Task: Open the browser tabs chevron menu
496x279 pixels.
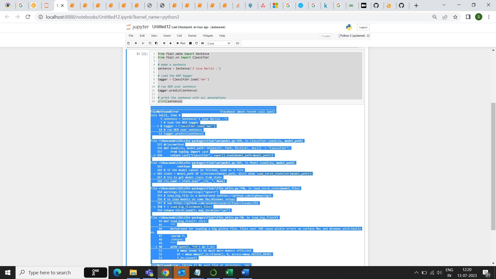Action: (x=444, y=5)
